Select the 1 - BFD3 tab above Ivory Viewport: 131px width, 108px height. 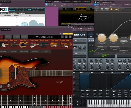[48, 2]
